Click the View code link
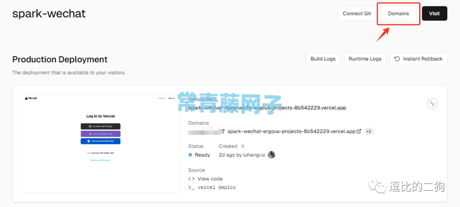460x207 pixels. 210,178
